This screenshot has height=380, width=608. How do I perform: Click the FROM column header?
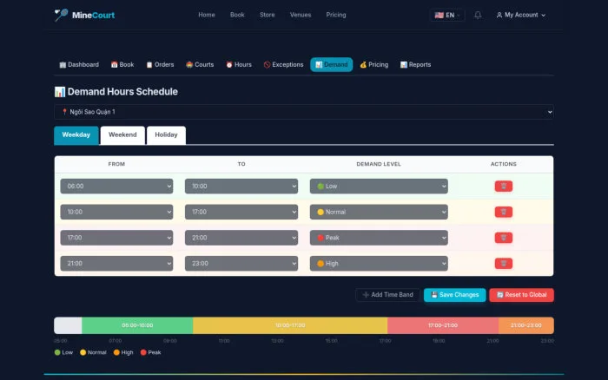[116, 164]
